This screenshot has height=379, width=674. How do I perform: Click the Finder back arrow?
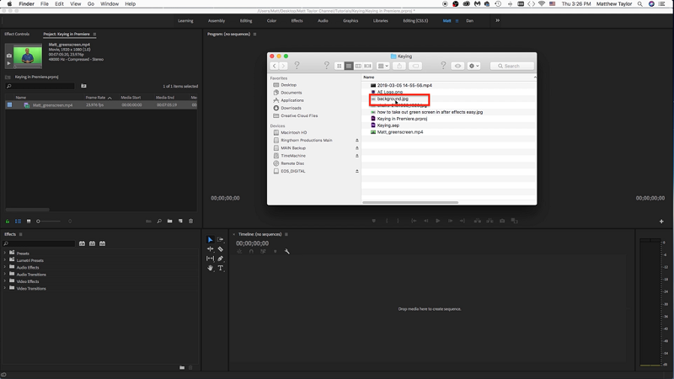(x=275, y=66)
